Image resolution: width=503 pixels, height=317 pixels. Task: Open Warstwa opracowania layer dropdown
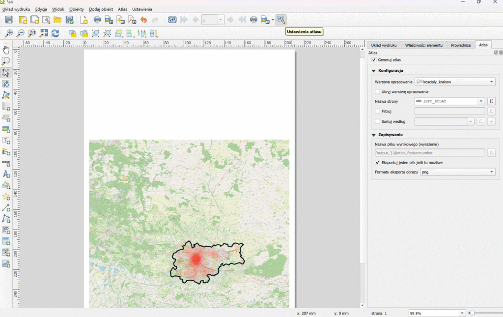coord(455,82)
